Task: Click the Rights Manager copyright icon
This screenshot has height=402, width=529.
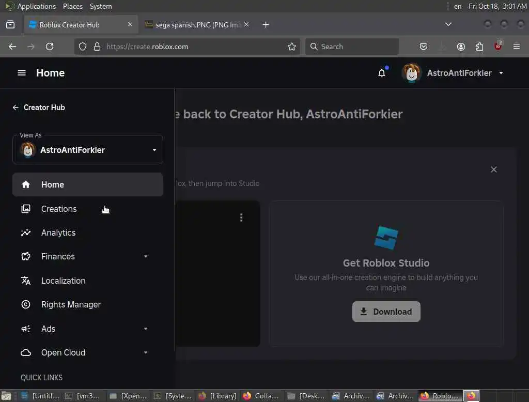Action: [x=26, y=304]
